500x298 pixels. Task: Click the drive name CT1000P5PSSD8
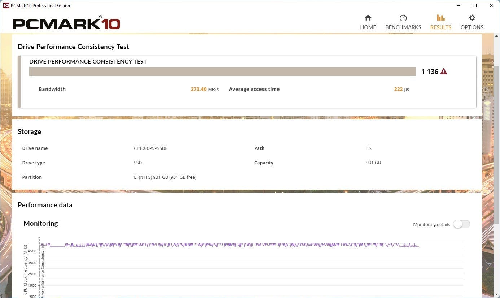coord(151,148)
